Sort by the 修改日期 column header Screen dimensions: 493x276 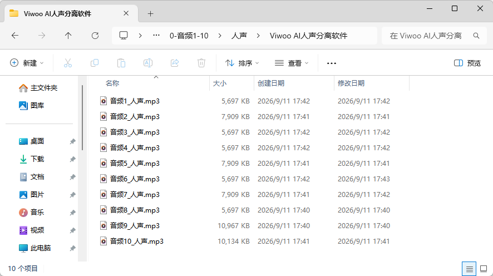pyautogui.click(x=351, y=83)
